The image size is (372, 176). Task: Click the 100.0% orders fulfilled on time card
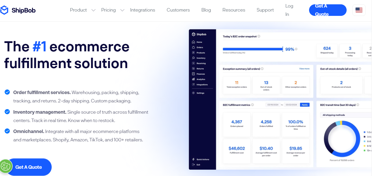click(x=296, y=124)
